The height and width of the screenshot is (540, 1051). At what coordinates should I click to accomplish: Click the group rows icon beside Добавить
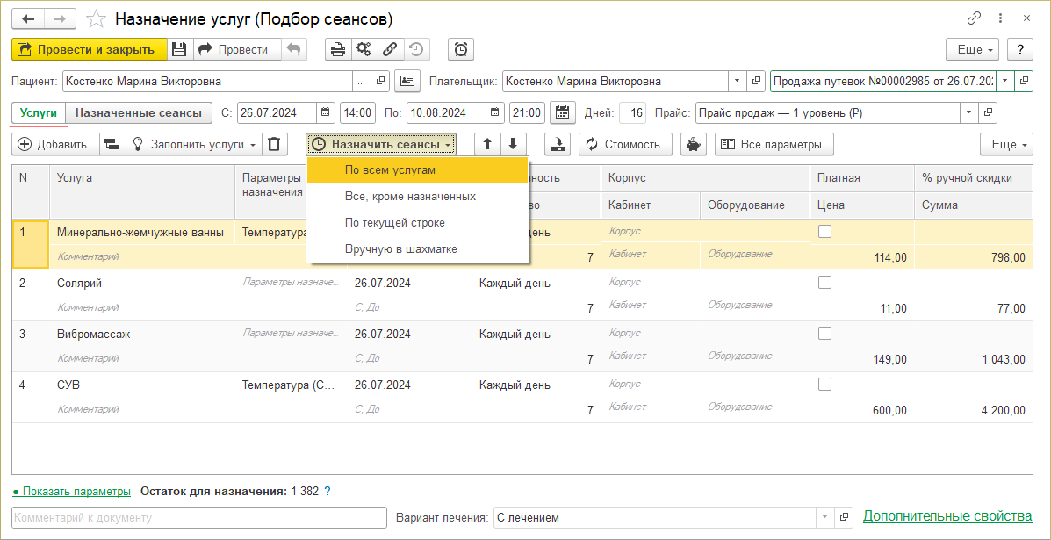point(112,144)
